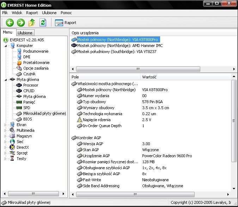Click the Pamięć memory module icon
This screenshot has height=207, width=238.
coord(19,102)
